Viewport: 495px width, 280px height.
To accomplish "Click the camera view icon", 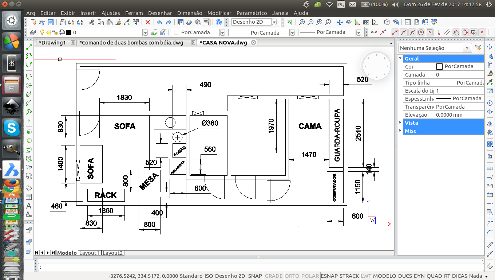I will (366, 22).
